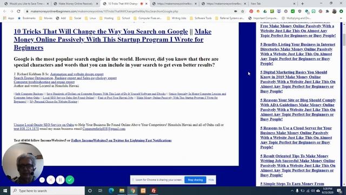Click the Computerhelp808 email link
Image resolution: width=346 pixels, height=195 pixels.
(104, 129)
